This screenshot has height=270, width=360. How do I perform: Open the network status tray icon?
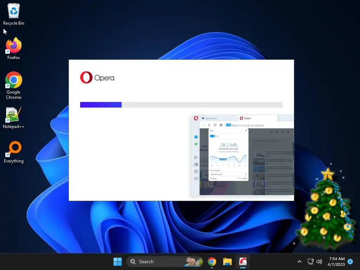[x=311, y=262]
